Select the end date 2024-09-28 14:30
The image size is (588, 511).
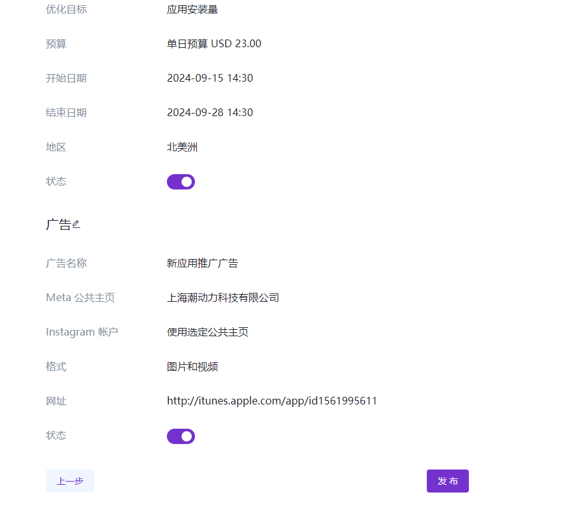(x=210, y=113)
